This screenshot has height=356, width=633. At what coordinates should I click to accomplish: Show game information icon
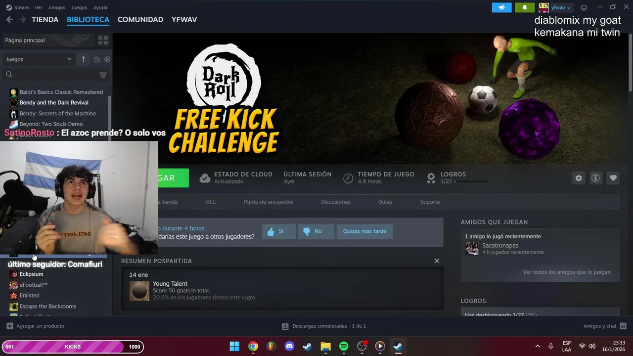pyautogui.click(x=595, y=178)
